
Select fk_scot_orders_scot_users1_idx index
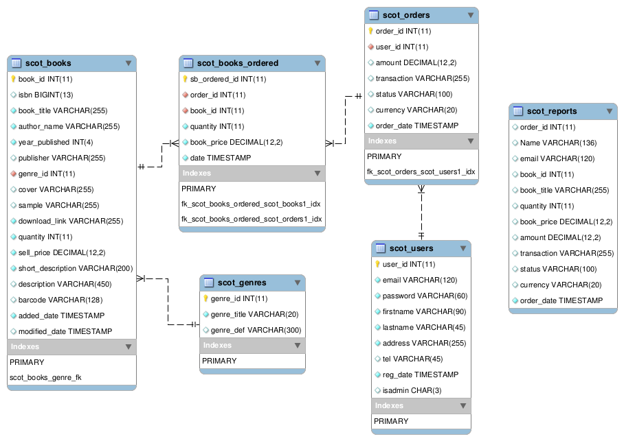(421, 171)
